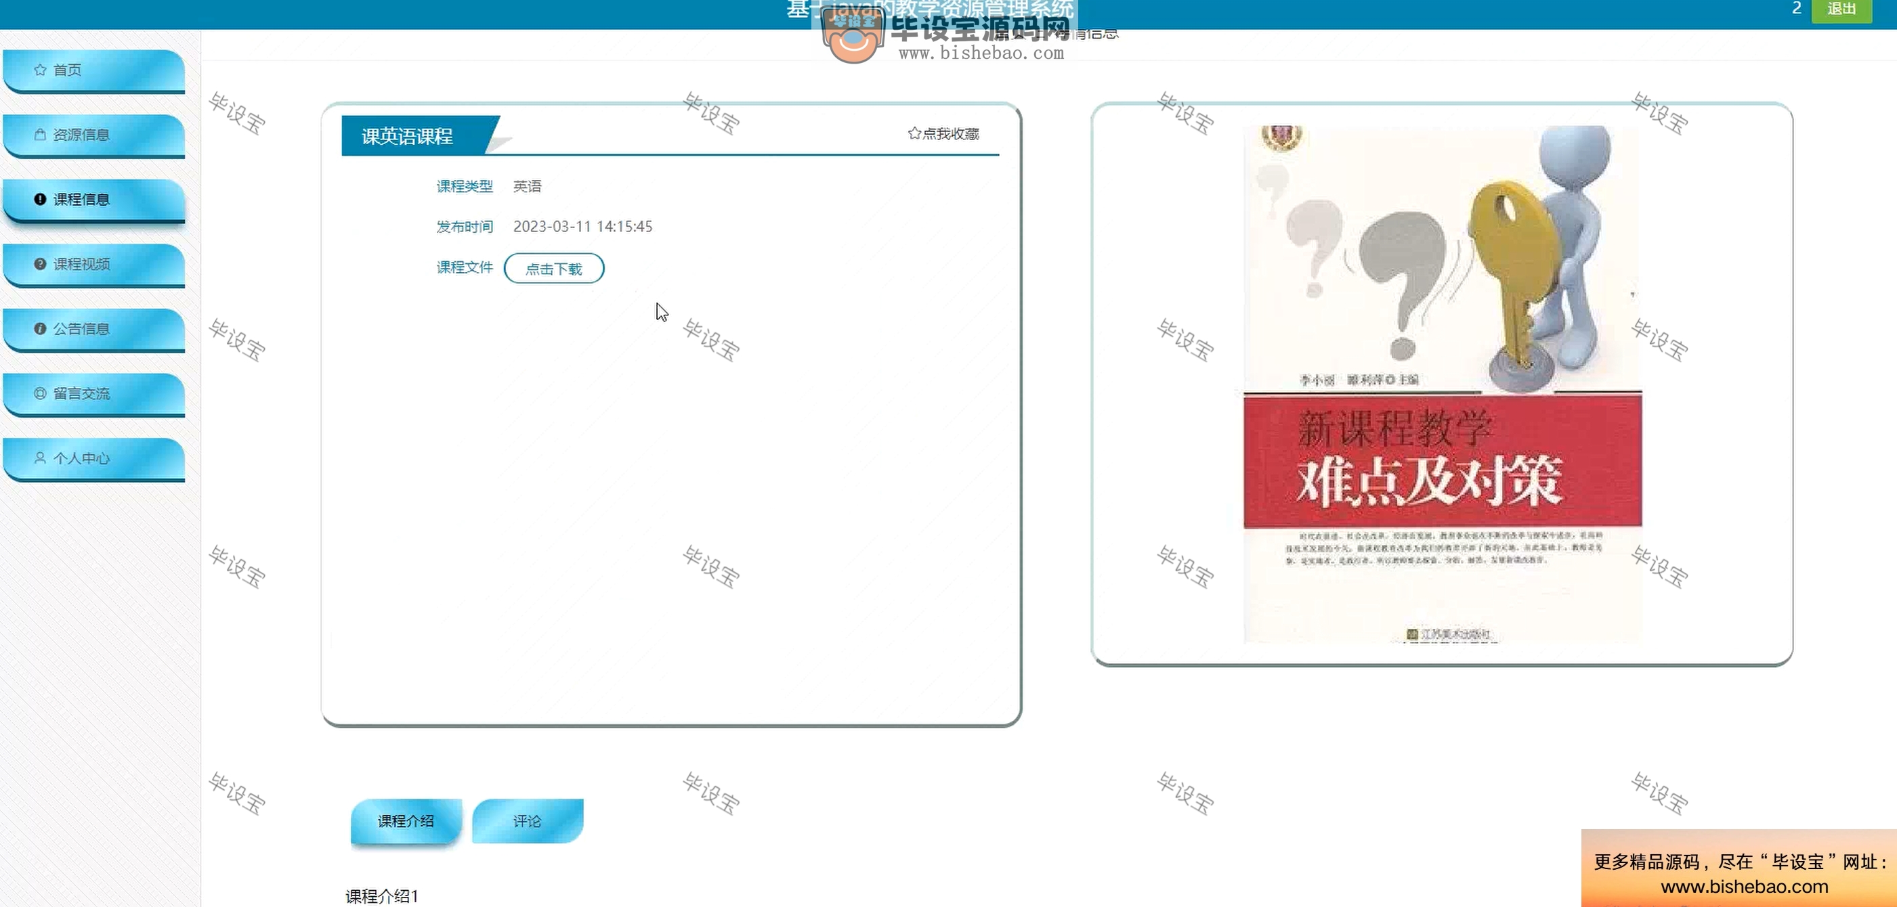Viewport: 1897px width, 907px height.
Task: Click the bag icon beside 资源信息
Action: (x=40, y=135)
